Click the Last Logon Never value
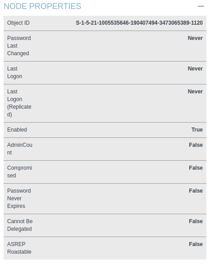210x264 pixels. click(195, 69)
